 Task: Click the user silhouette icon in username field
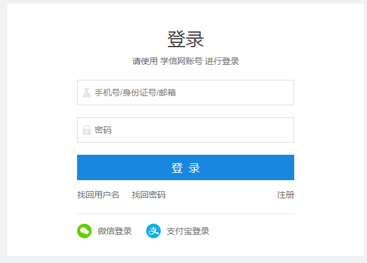87,93
